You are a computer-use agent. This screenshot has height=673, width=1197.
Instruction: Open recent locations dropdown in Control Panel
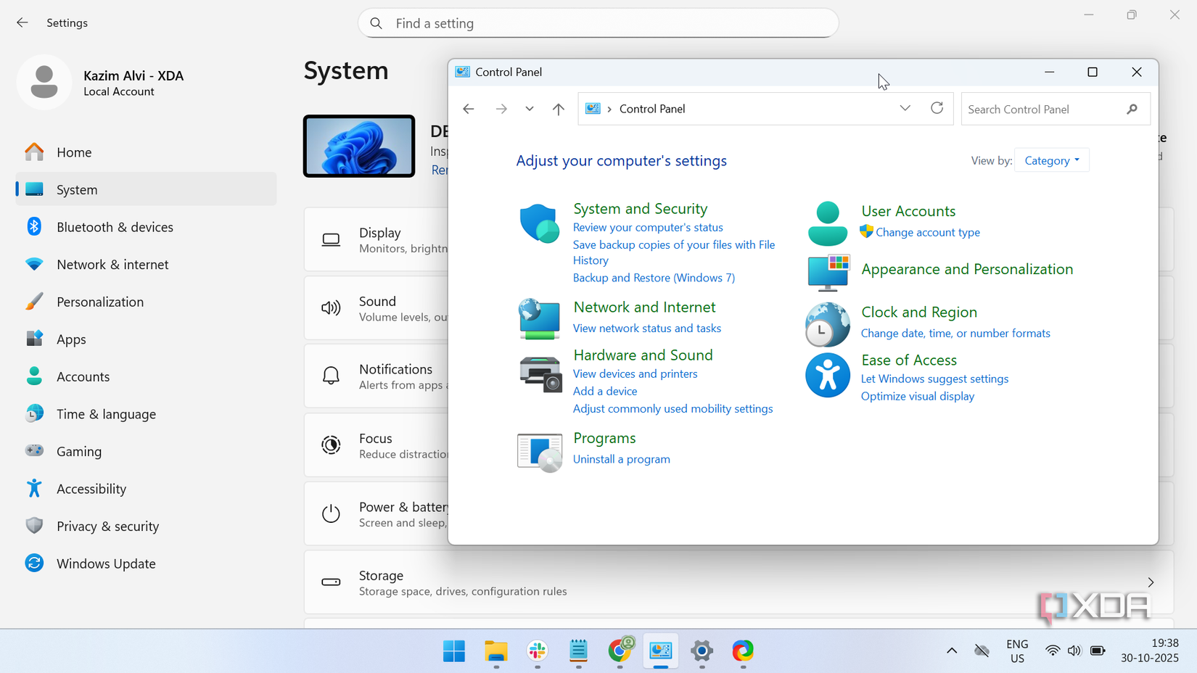pyautogui.click(x=530, y=109)
